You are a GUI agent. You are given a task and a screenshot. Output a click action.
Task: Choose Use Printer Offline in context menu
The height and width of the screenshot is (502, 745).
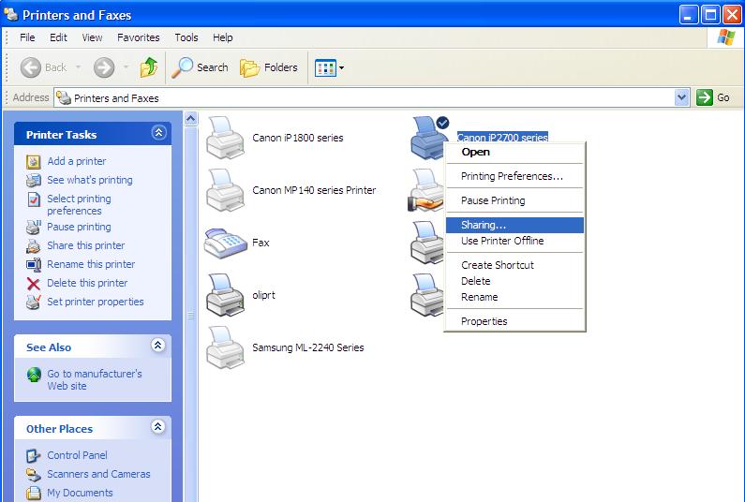[x=514, y=241]
